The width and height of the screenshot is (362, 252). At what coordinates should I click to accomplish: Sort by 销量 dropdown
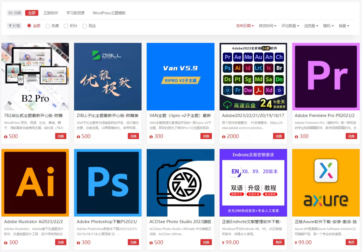pos(344,26)
